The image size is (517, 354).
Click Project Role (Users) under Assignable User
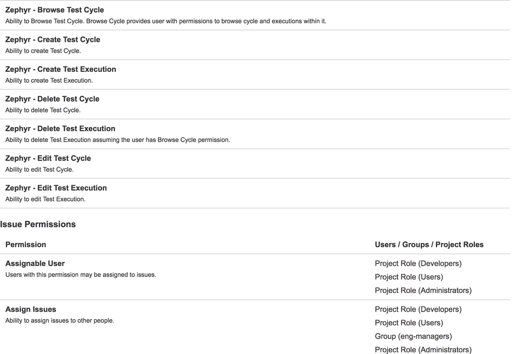[x=409, y=277]
